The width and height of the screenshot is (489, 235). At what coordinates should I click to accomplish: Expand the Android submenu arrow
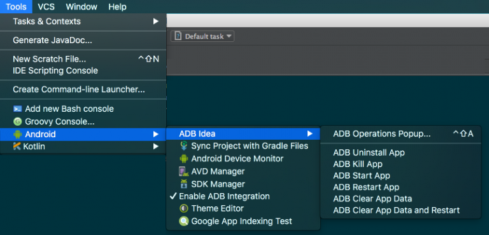click(156, 135)
